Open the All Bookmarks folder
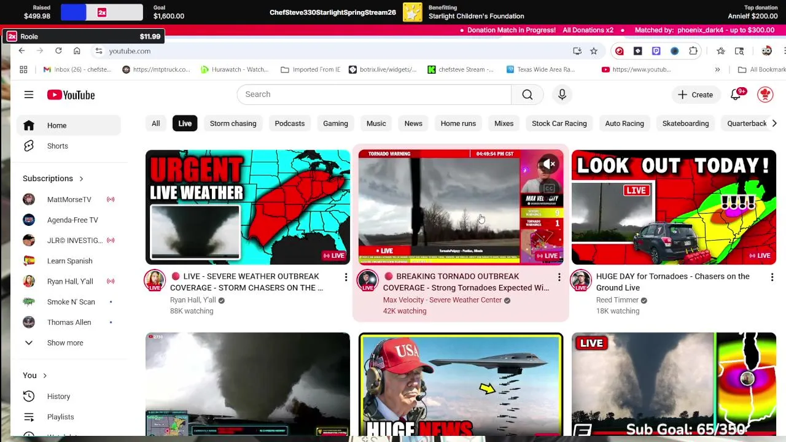 761,69
